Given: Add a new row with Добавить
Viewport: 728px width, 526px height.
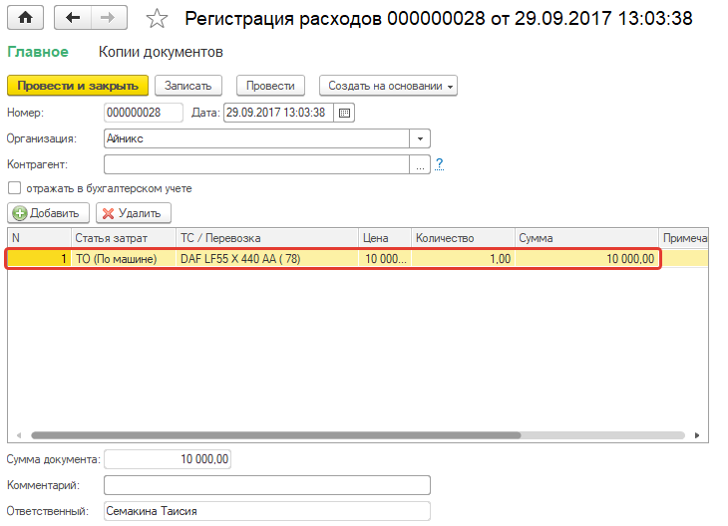Looking at the screenshot, I should point(48,213).
